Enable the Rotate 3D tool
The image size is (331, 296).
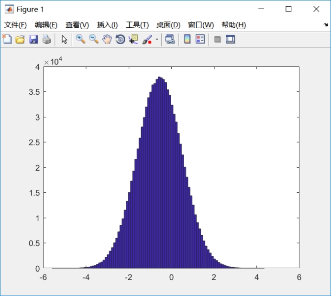click(x=120, y=39)
